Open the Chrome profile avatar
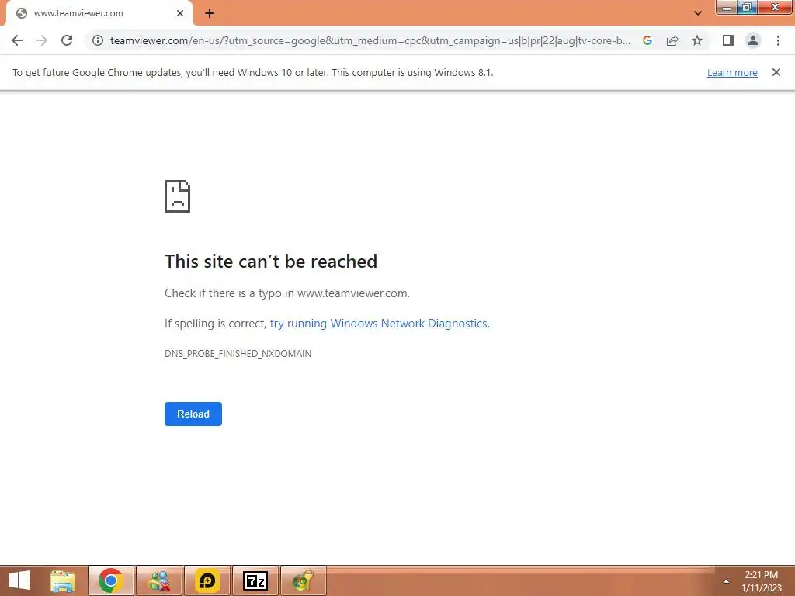795x596 pixels. pyautogui.click(x=753, y=40)
